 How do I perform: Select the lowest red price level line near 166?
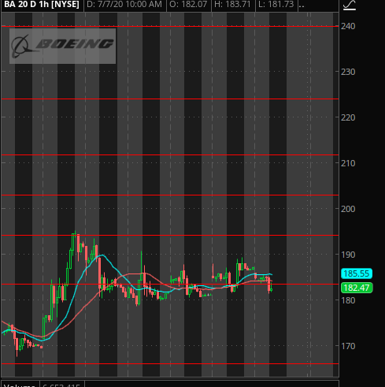(x=170, y=364)
